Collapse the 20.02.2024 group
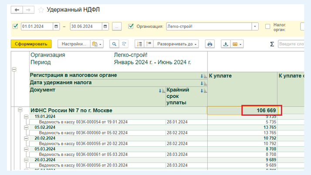This screenshot has height=175, width=311. click(x=26, y=138)
